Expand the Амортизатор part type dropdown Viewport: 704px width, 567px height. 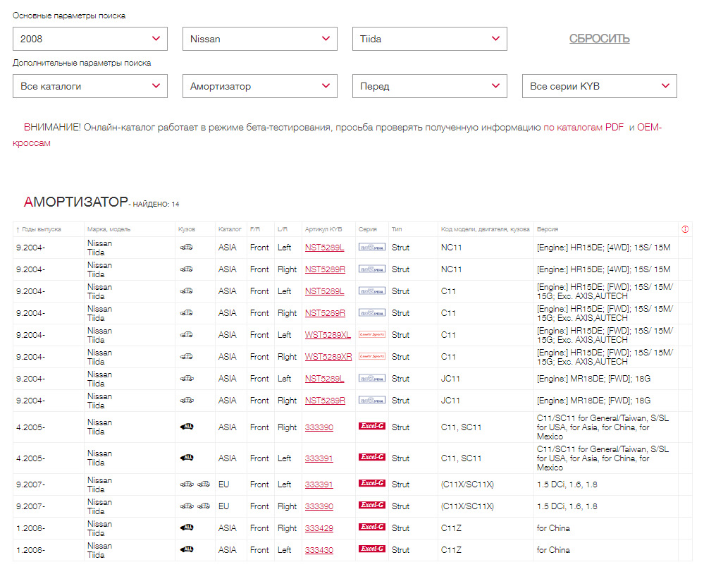tap(260, 86)
